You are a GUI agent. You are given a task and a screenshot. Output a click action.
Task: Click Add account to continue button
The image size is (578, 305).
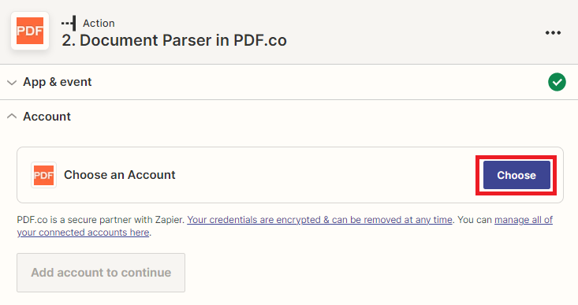[101, 273]
